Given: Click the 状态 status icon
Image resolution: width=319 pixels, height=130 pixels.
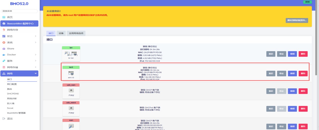Looking at the screenshot, I should point(4,36).
